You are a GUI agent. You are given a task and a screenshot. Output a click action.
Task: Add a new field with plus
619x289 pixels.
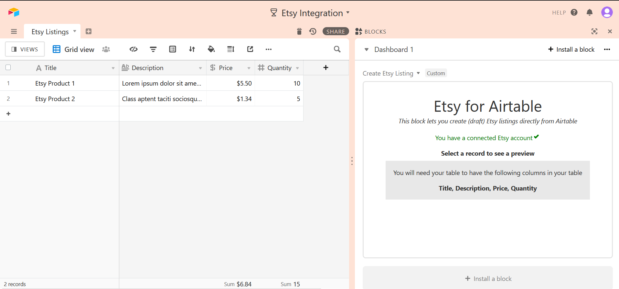(x=326, y=67)
